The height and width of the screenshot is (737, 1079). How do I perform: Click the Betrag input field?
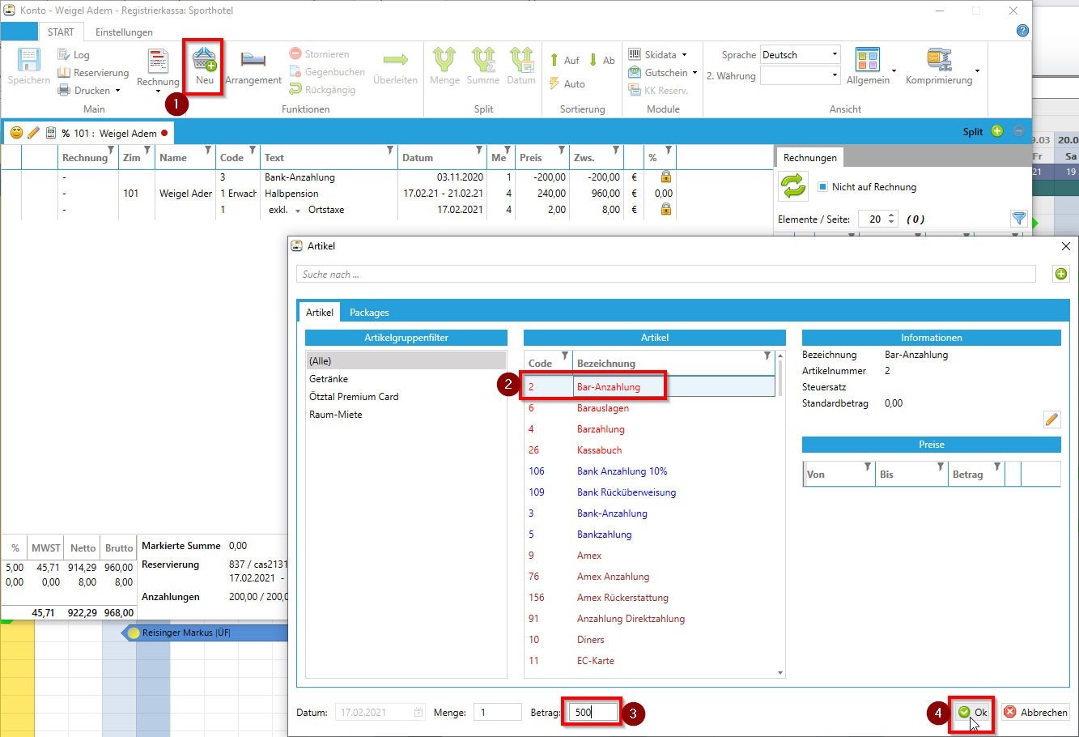tap(593, 713)
